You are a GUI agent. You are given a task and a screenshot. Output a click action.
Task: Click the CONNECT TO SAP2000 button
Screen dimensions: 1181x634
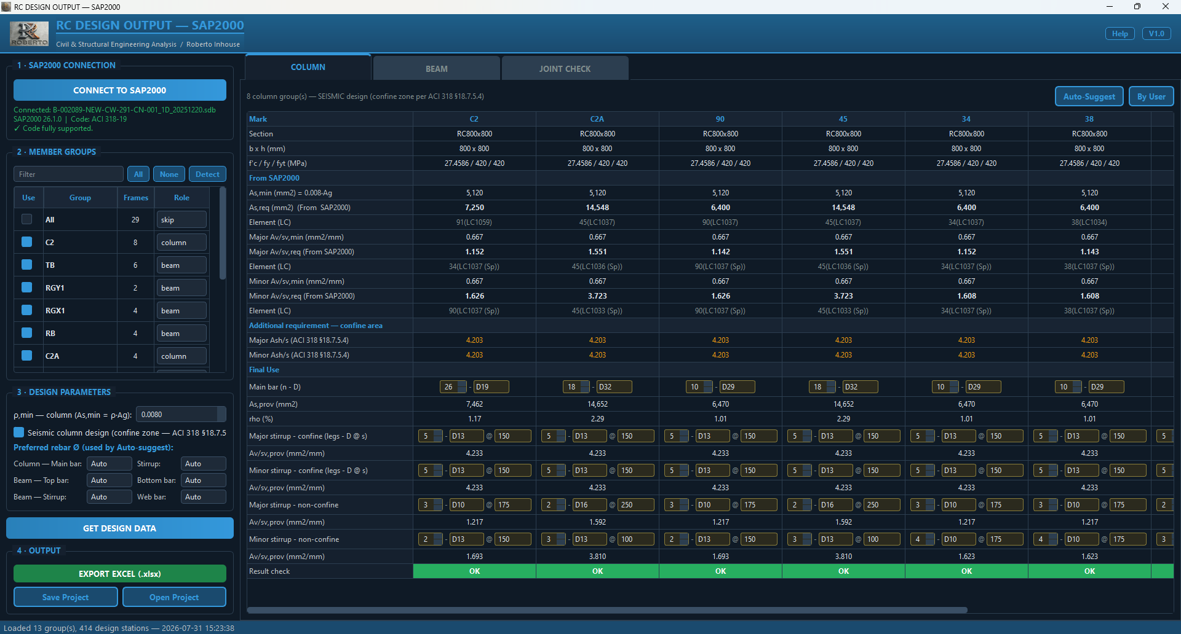tap(120, 90)
